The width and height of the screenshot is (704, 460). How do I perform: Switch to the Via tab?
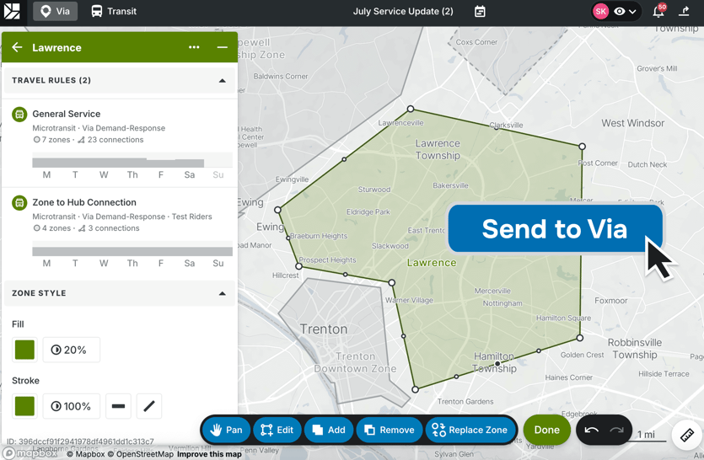click(x=55, y=11)
